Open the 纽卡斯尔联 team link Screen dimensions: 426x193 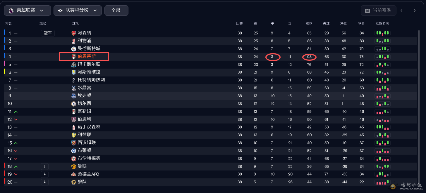click(89, 64)
